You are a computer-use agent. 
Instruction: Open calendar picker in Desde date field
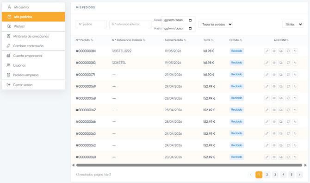pyautogui.click(x=190, y=20)
